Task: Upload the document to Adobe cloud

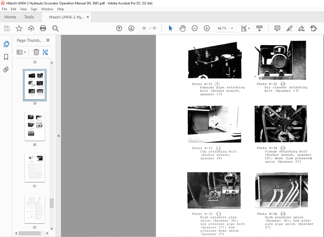Action: tap(31, 28)
